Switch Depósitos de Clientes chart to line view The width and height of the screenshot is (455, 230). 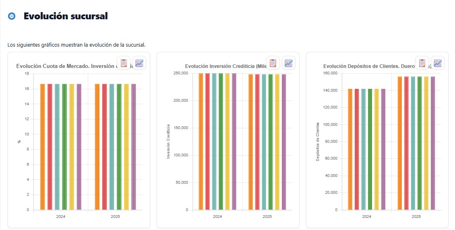click(x=438, y=63)
